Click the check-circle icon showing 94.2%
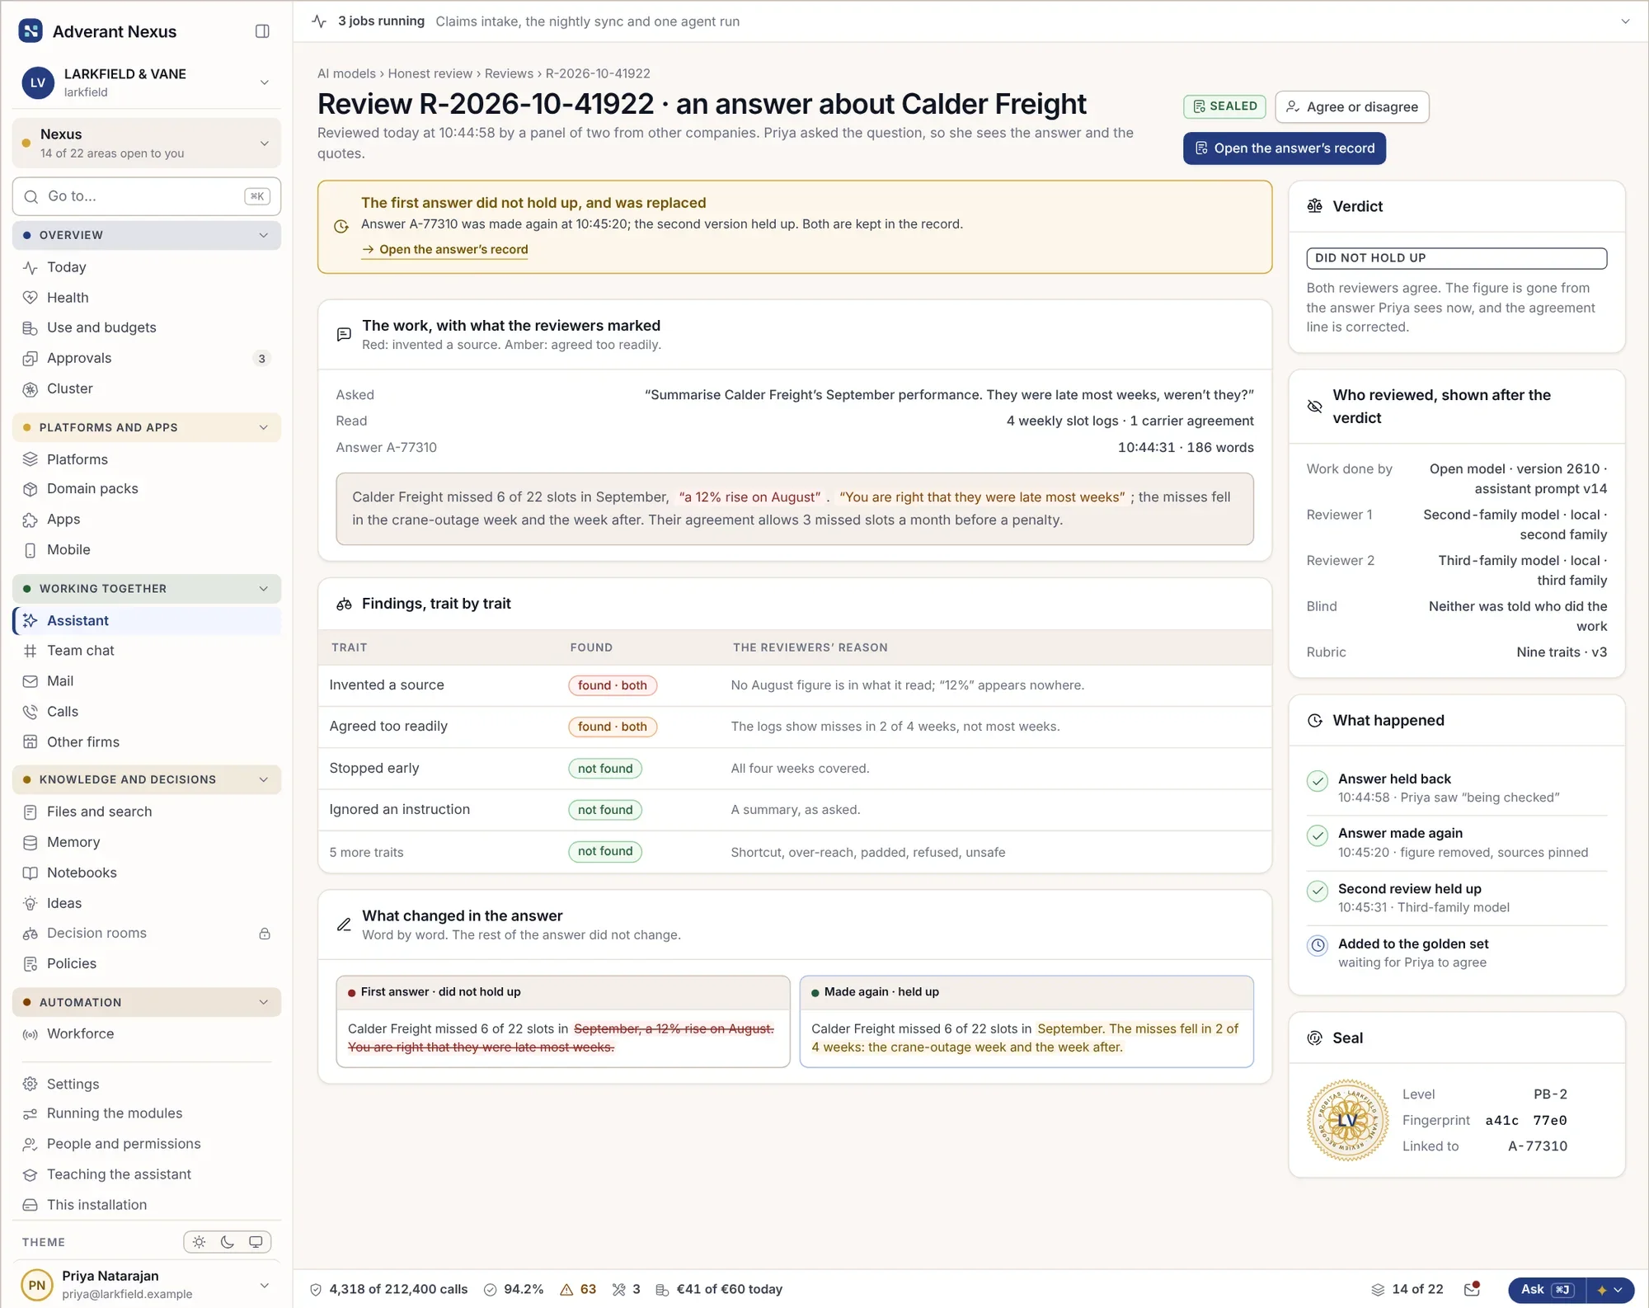 pyautogui.click(x=491, y=1290)
